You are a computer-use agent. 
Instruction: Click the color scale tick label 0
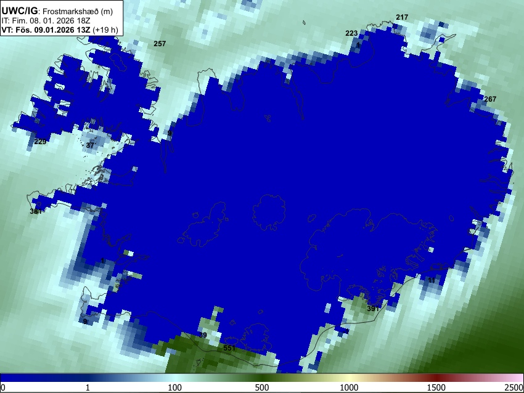tap(3, 387)
